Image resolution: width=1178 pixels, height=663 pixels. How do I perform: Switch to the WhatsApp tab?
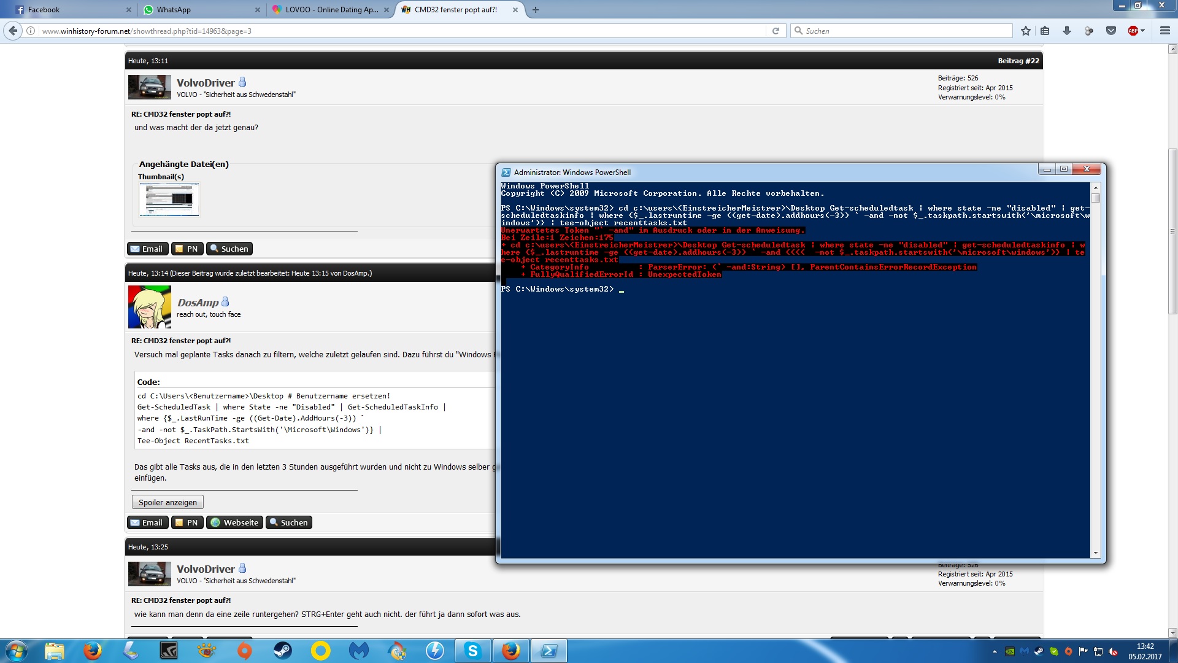pyautogui.click(x=174, y=10)
